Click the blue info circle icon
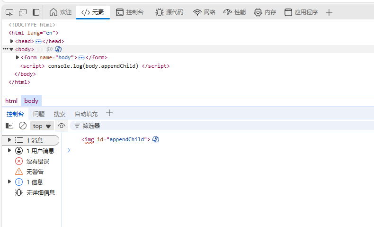This screenshot has height=227, width=374. 19,182
